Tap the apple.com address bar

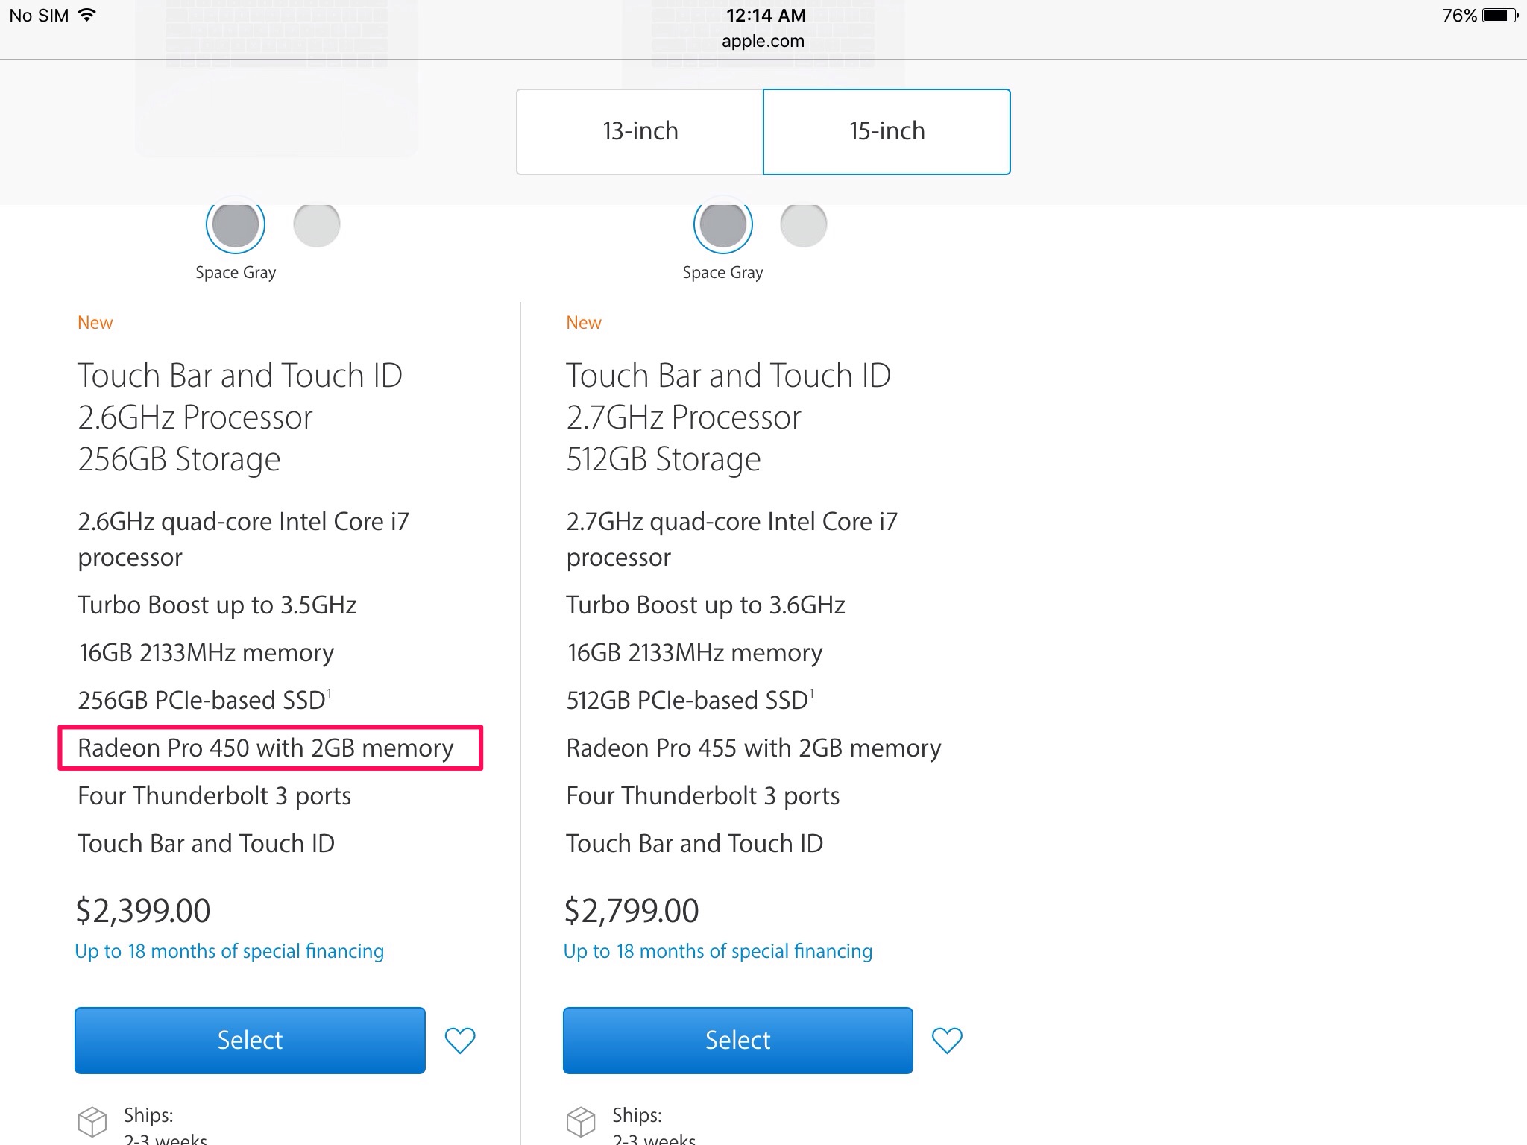[763, 41]
